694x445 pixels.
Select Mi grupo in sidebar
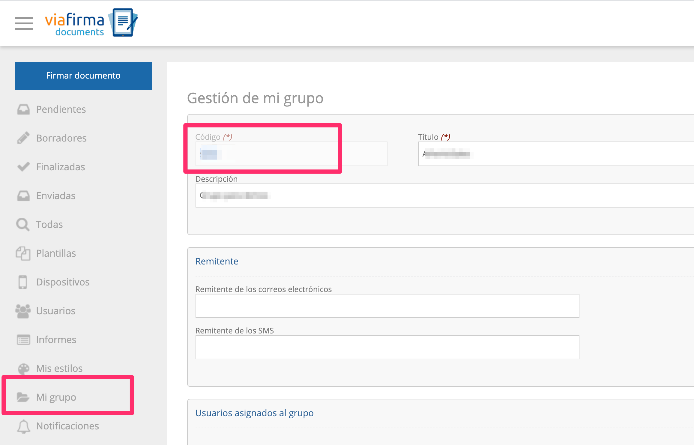point(56,397)
